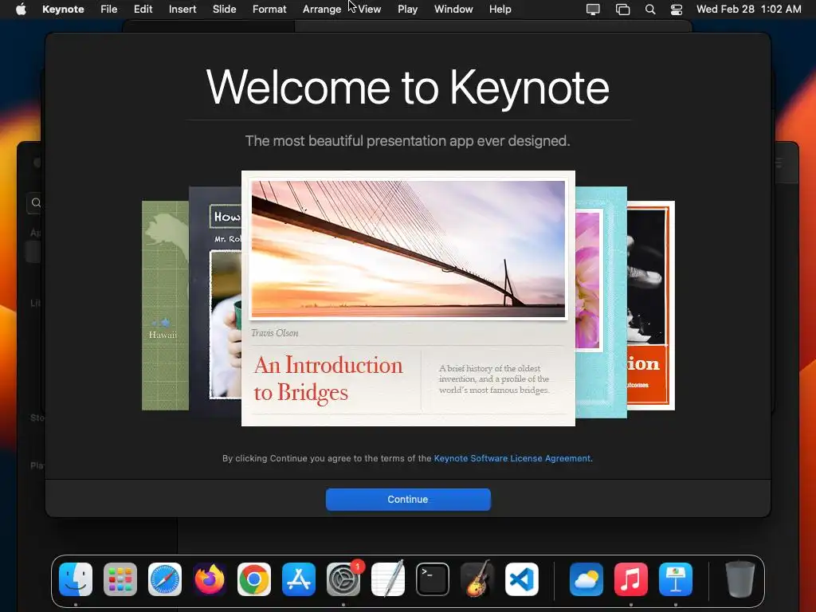Click the Keynote icon in the Dock
Image resolution: width=816 pixels, height=612 pixels.
(676, 579)
